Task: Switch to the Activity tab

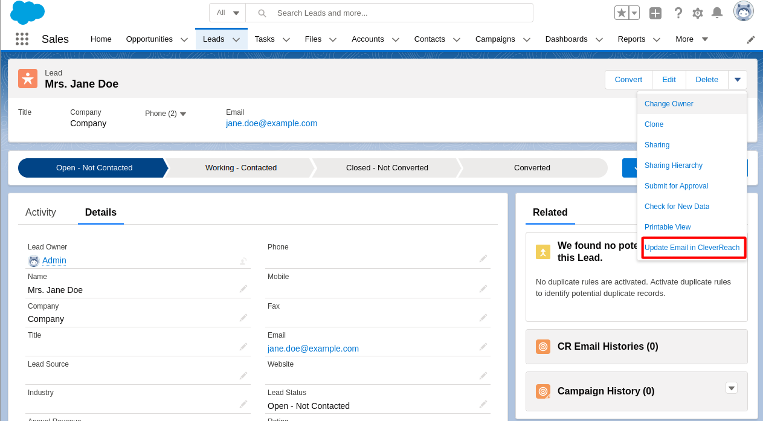Action: (x=40, y=213)
